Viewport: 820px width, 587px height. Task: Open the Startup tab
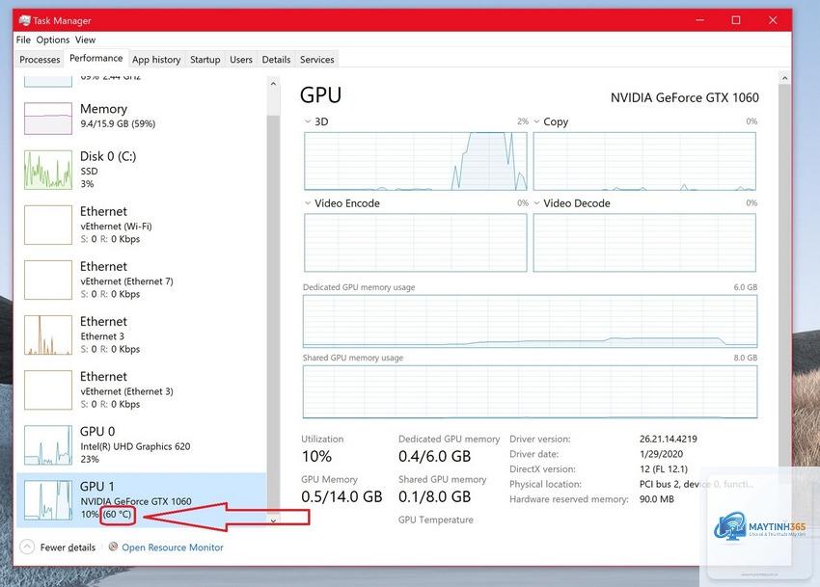click(x=205, y=60)
